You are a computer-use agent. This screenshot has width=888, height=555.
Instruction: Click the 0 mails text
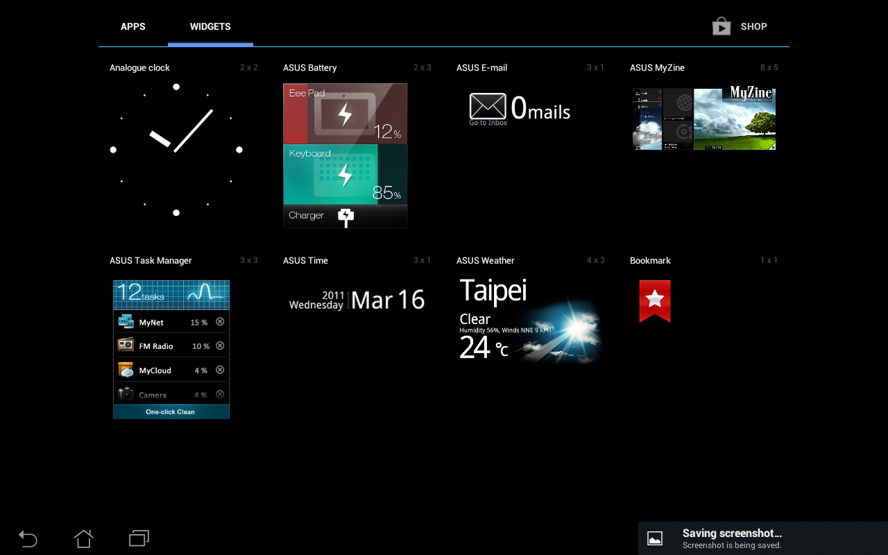click(x=540, y=108)
